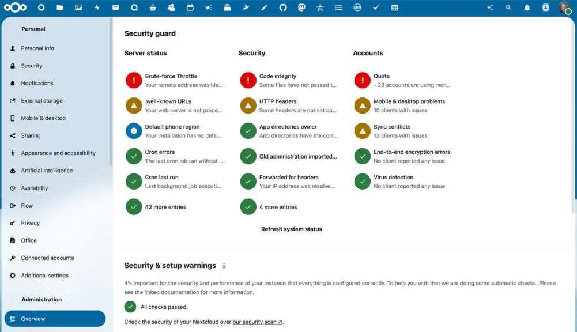
Task: Open the Files app folder icon
Action: 60,7
